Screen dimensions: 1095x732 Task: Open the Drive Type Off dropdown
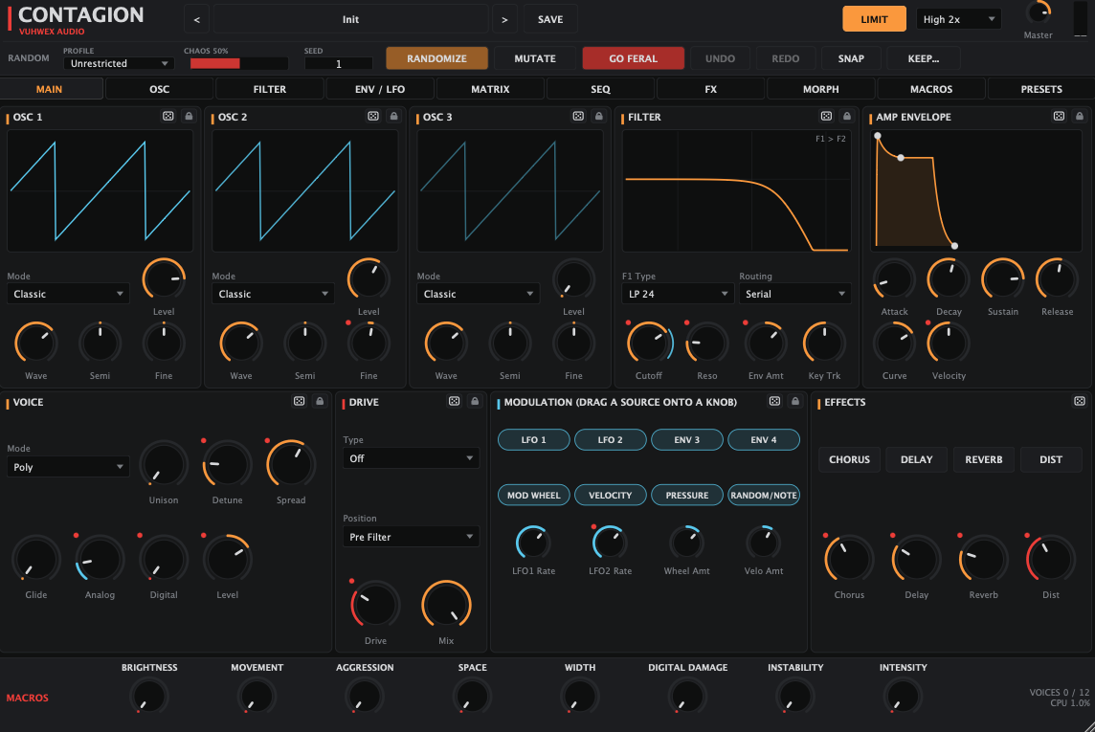pyautogui.click(x=411, y=458)
